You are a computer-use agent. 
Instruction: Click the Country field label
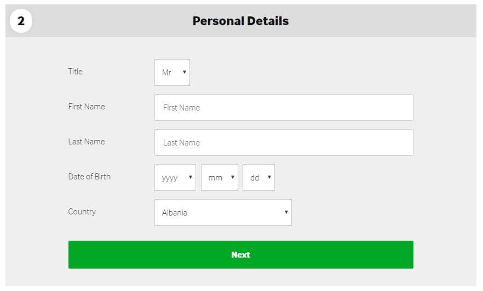pos(82,212)
